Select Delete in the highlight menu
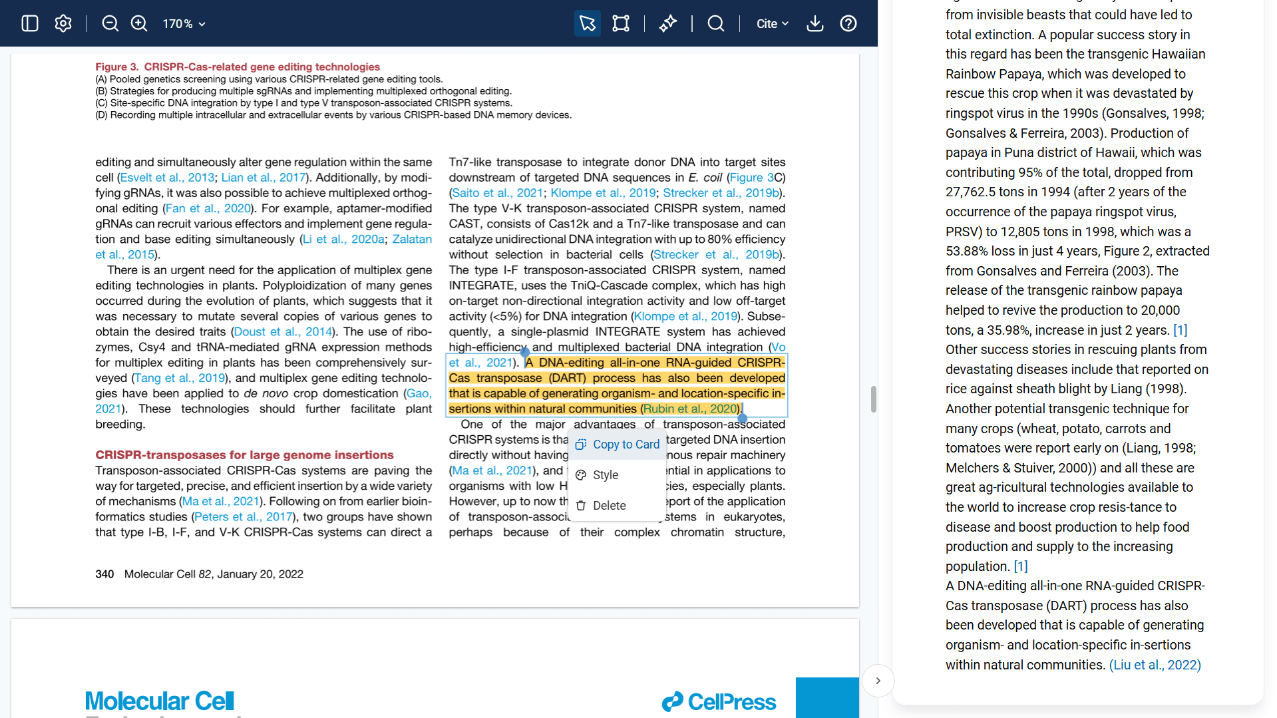 (x=609, y=506)
